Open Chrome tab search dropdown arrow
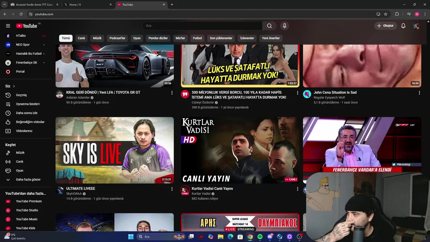Image resolution: width=430 pixels, height=242 pixels. [x=4, y=5]
